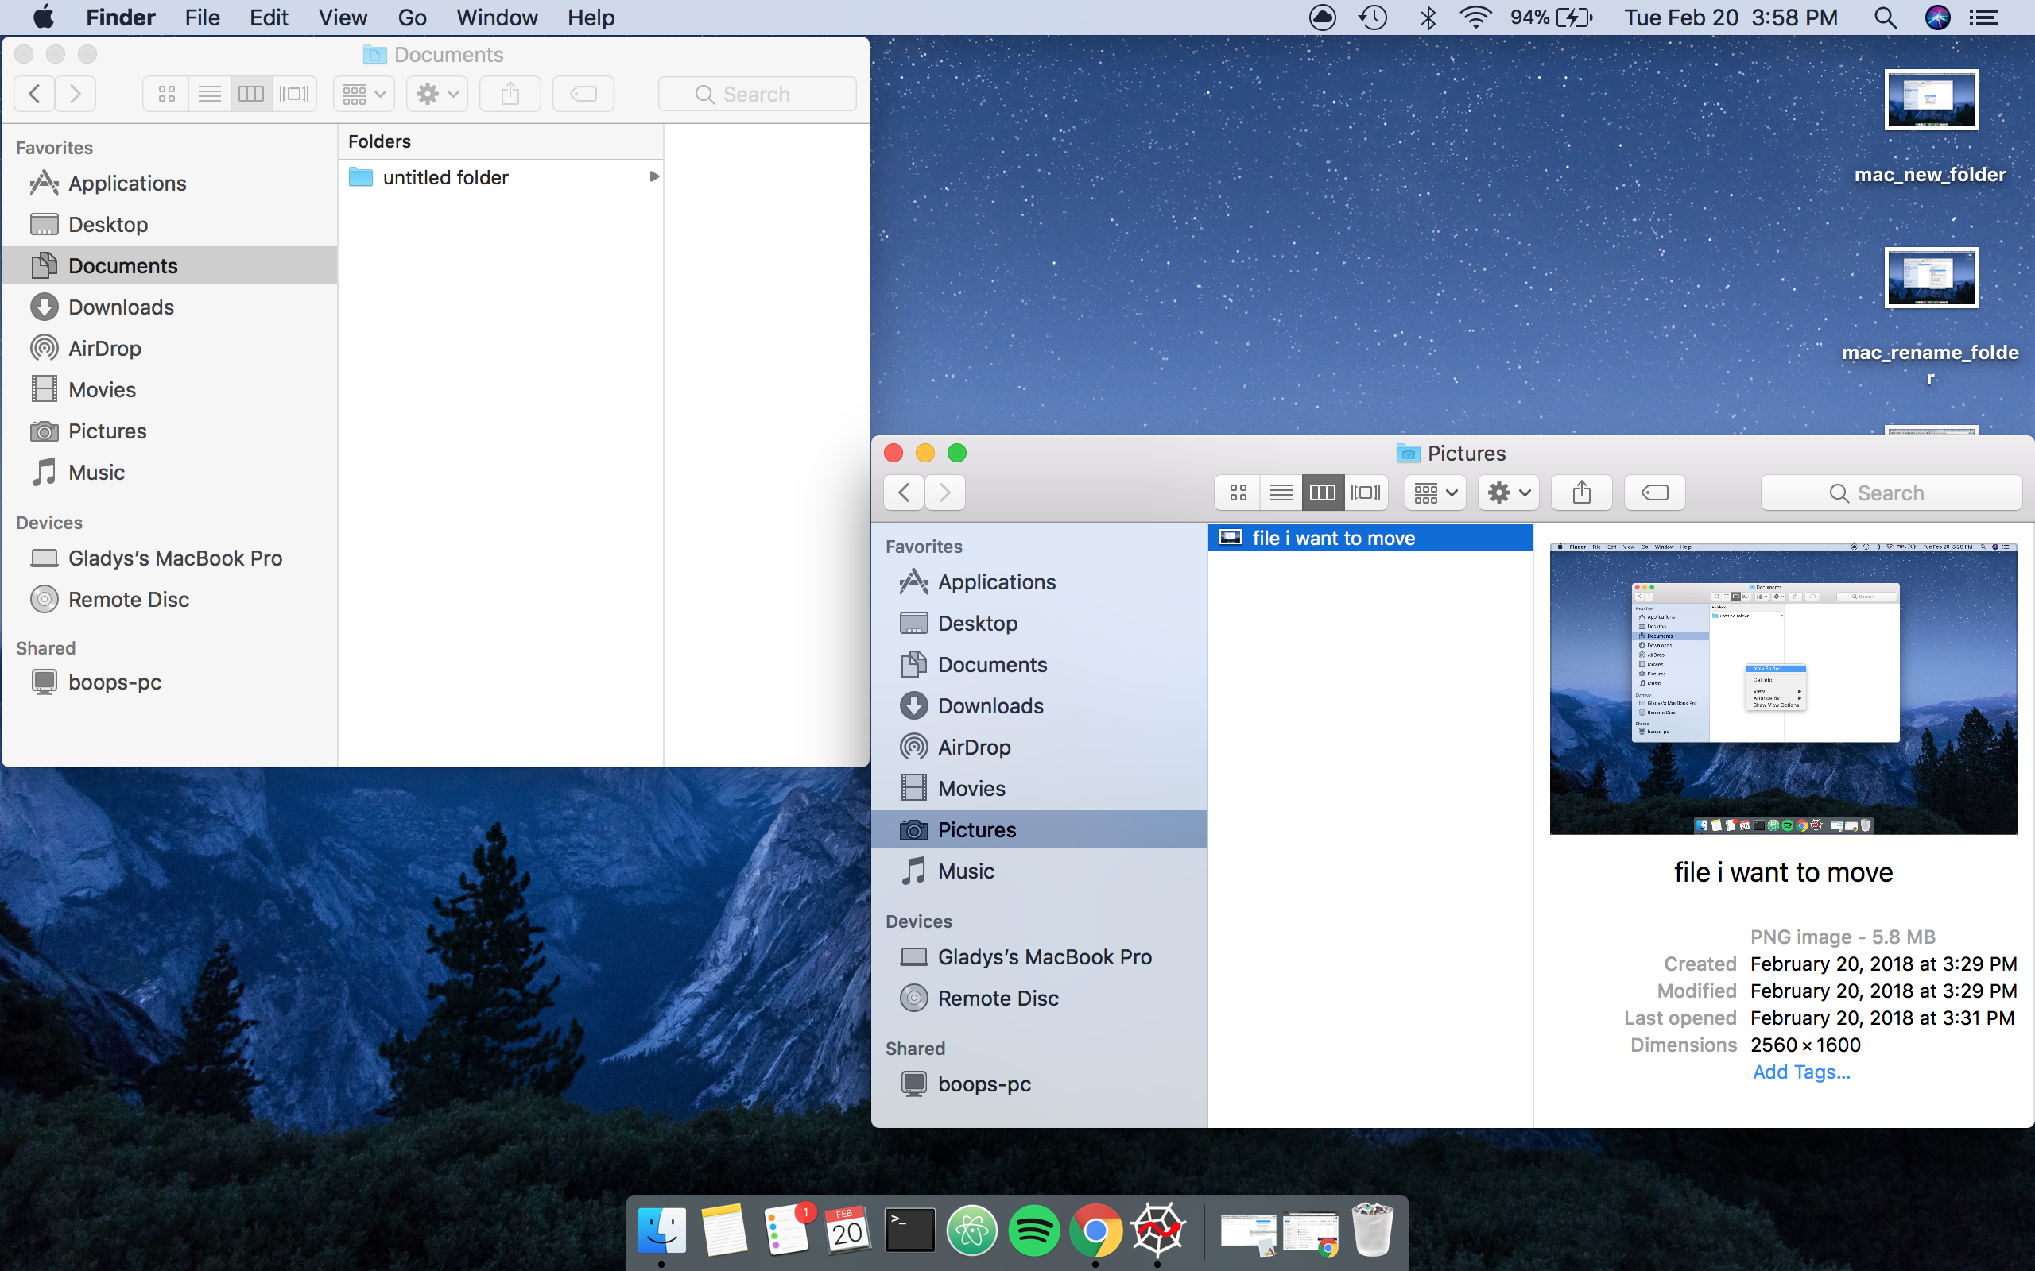Open Notification Center icon

(x=1985, y=17)
